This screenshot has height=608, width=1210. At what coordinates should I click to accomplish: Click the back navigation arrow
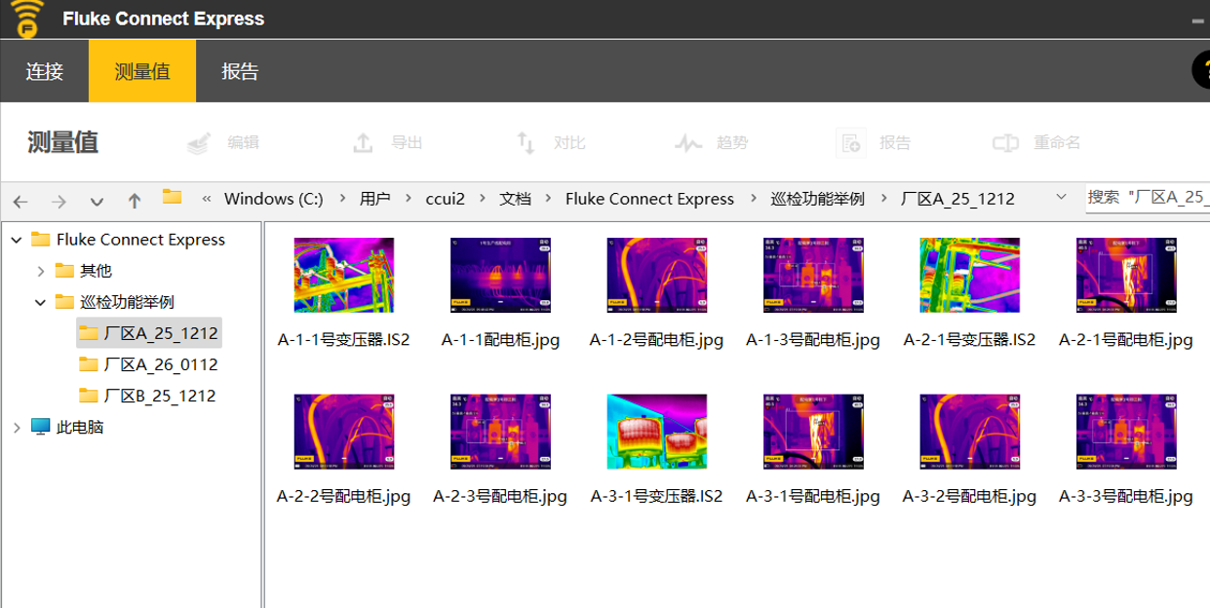[x=20, y=201]
